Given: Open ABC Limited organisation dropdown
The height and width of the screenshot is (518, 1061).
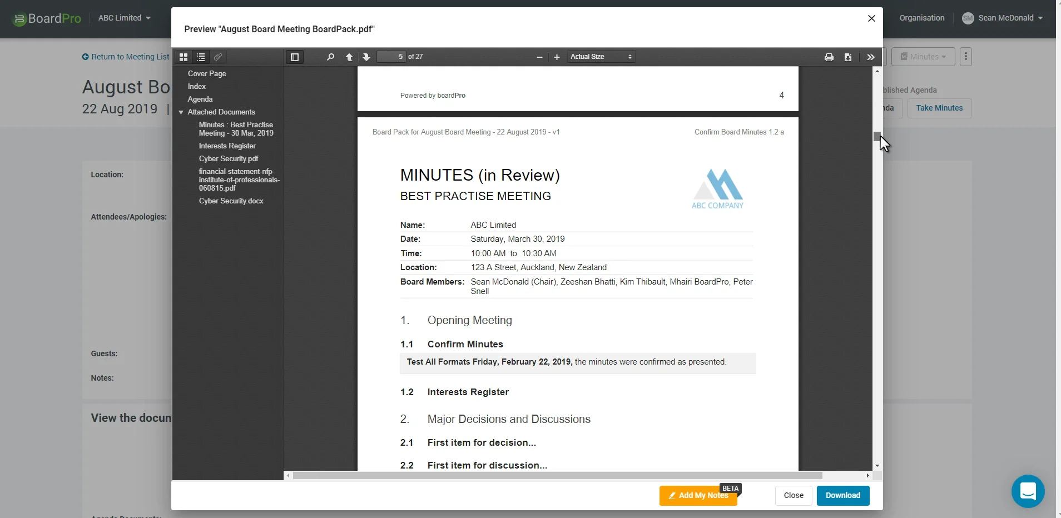Looking at the screenshot, I should [125, 18].
